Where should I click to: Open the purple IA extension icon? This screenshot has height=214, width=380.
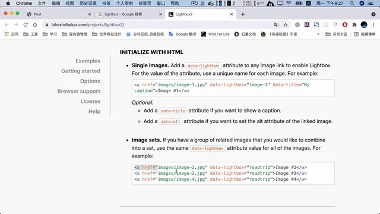point(307,25)
